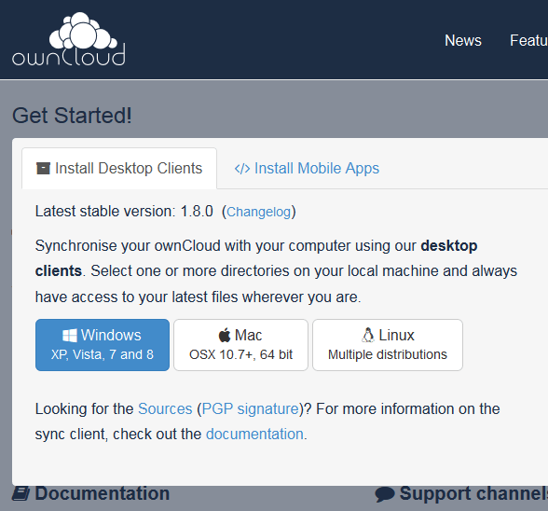Click the 'Latest stable version: 1.8.0' text
Screen dimensions: 548x511
[124, 212]
